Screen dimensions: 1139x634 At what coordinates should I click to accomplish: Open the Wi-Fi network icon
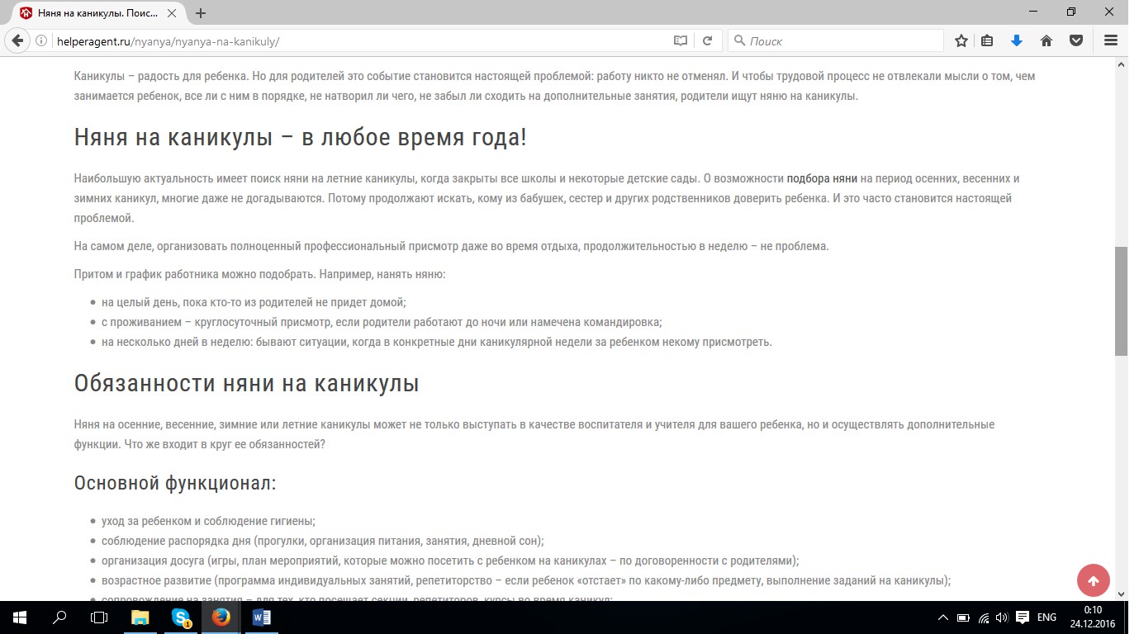tap(984, 617)
